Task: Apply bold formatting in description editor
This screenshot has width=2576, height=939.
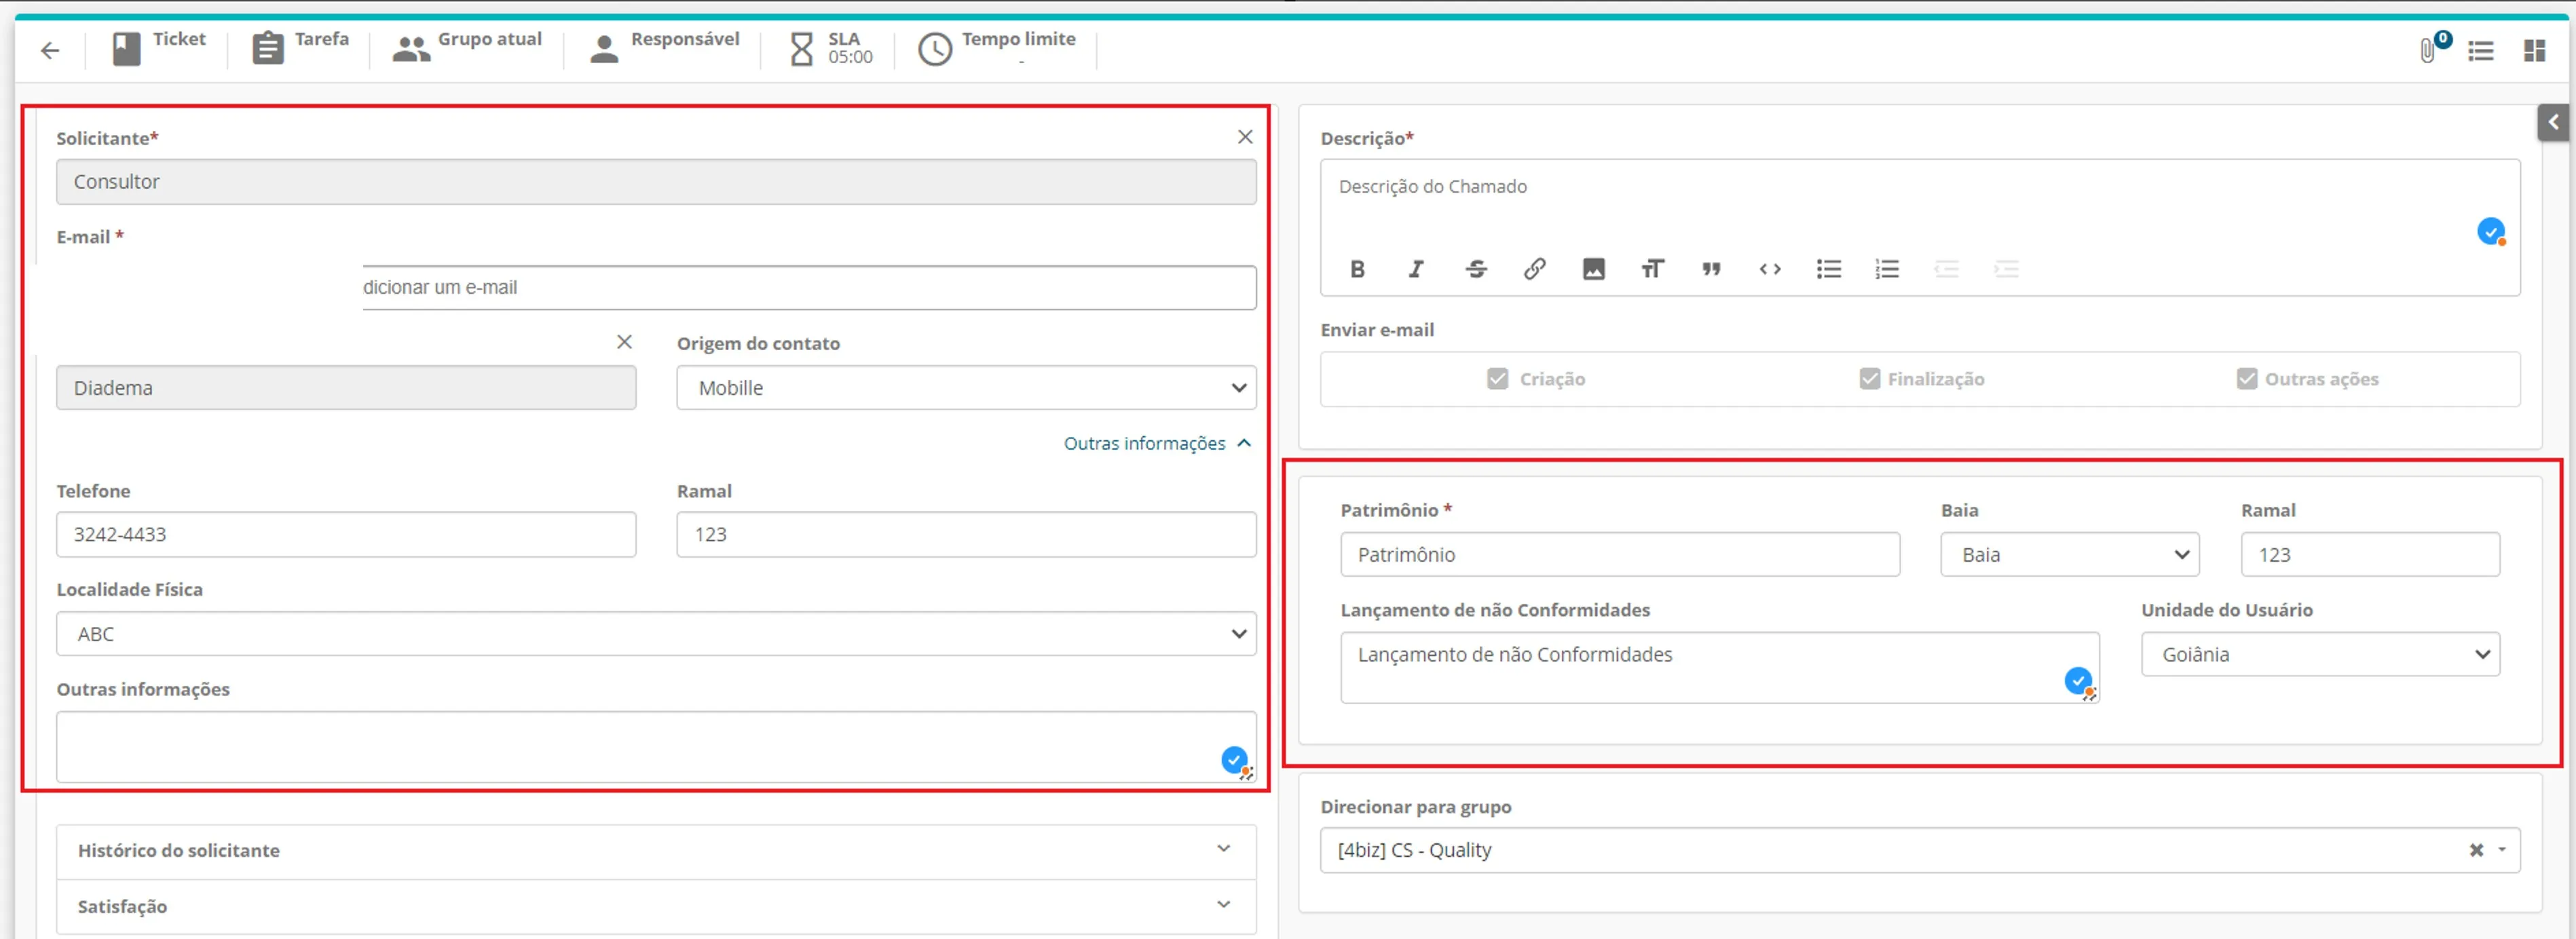Action: click(1357, 269)
